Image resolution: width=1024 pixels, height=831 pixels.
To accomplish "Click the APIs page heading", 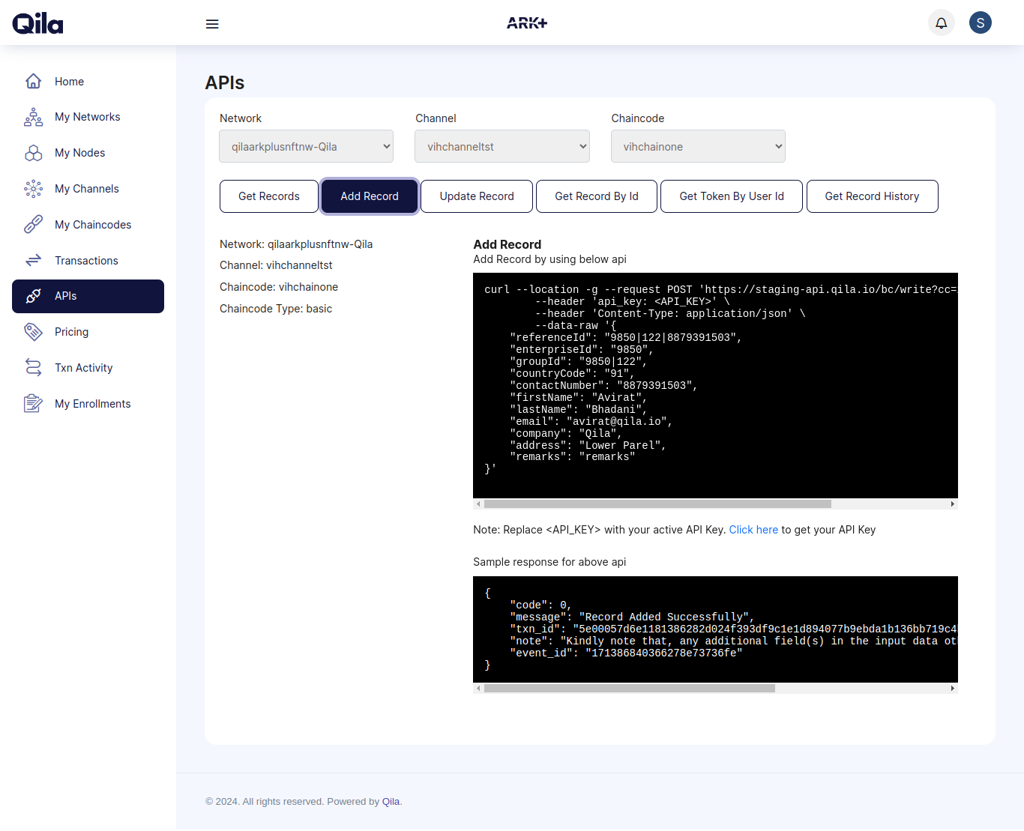I will click(x=225, y=82).
